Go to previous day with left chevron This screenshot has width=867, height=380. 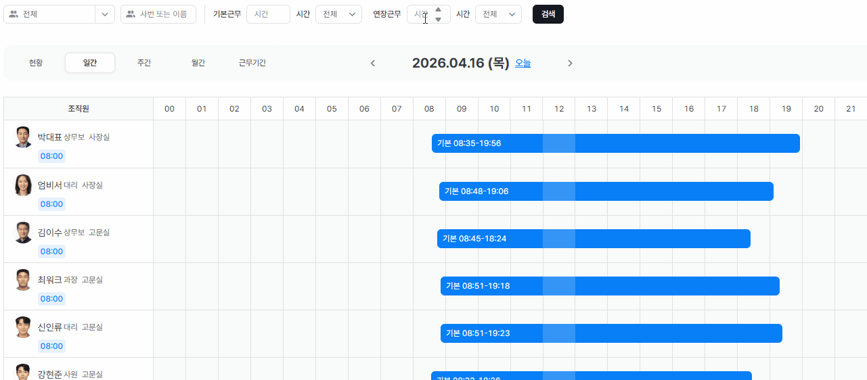coord(372,63)
